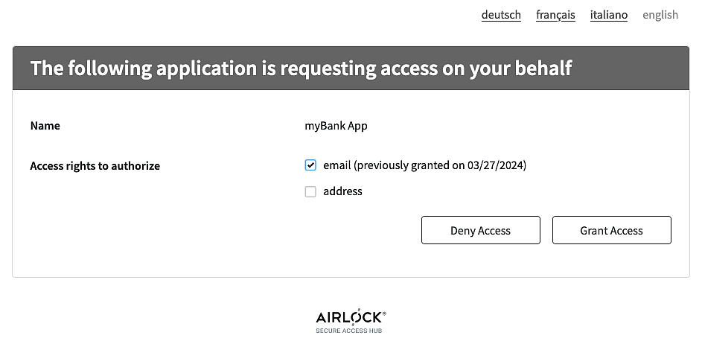702x344 pixels.
Task: Click the registered trademark symbol beside AIRLOCK
Action: click(384, 313)
